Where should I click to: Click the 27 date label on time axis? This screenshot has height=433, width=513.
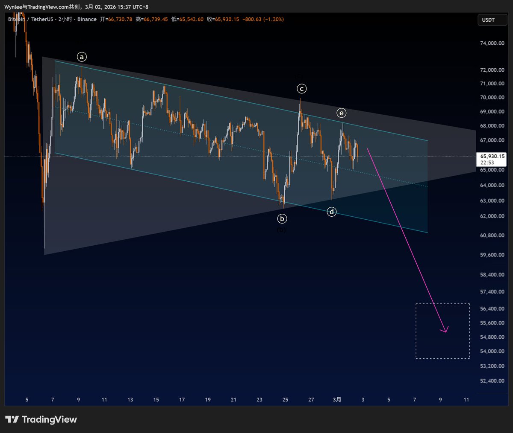(311, 400)
